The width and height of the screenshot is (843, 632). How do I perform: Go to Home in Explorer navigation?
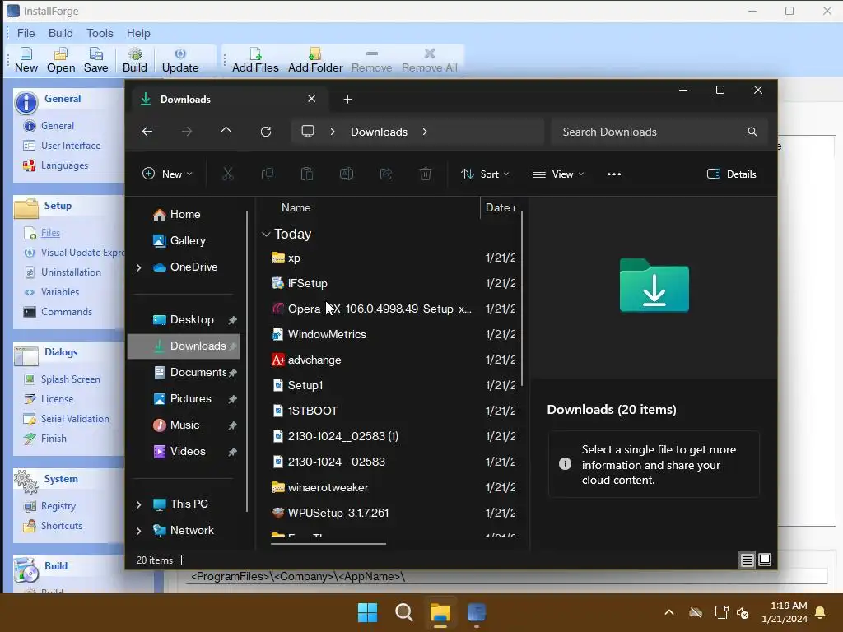pyautogui.click(x=184, y=215)
